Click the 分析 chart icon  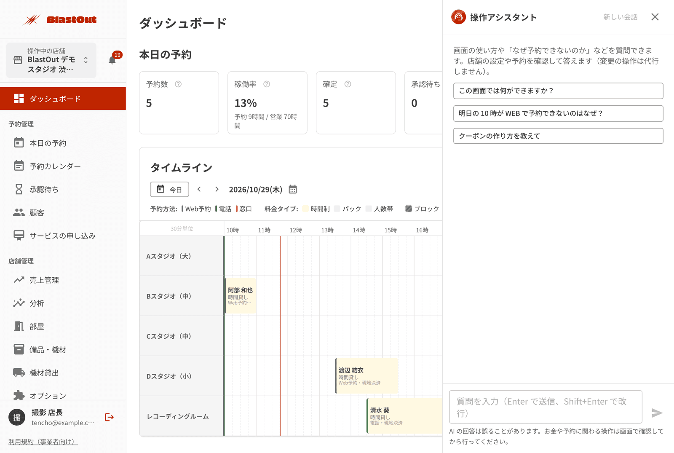19,303
